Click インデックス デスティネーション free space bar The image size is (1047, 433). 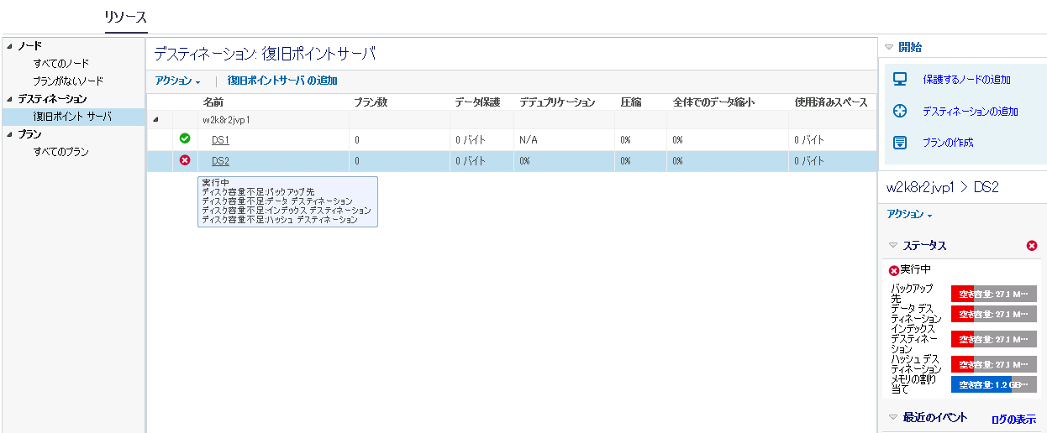993,339
